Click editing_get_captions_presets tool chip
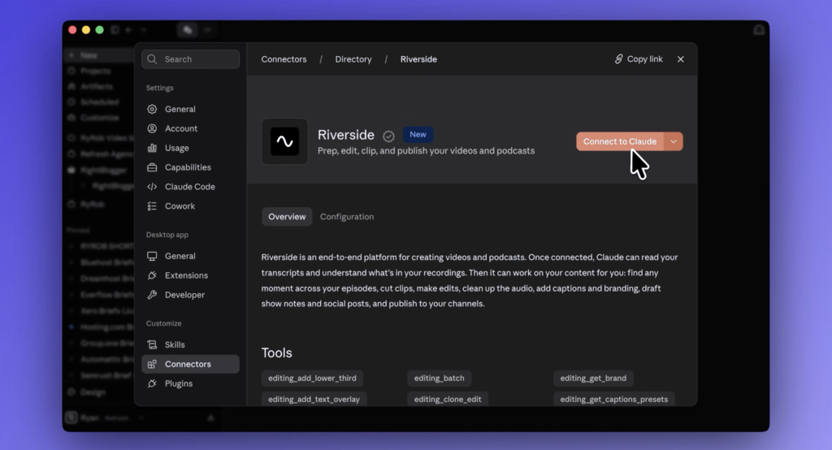This screenshot has height=450, width=832. point(614,399)
